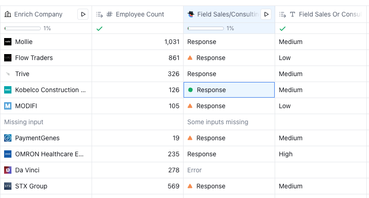Click the list-arrow icon beside Employee Count
The image size is (369, 198).
[99, 15]
